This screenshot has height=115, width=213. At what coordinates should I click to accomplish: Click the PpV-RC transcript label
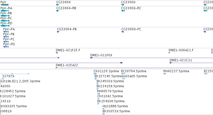click(x=6, y=18)
